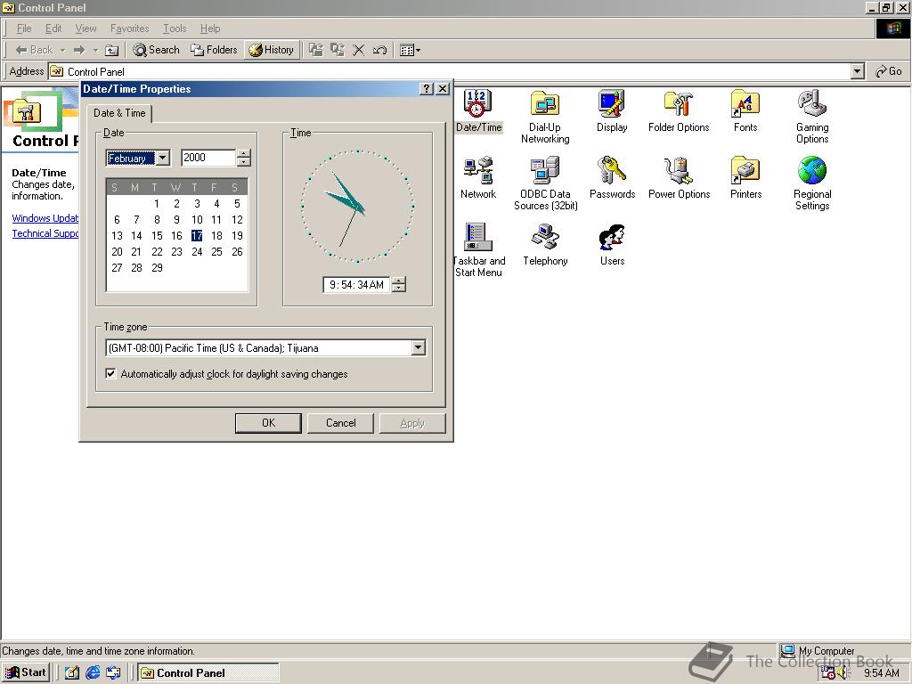The width and height of the screenshot is (912, 684).
Task: Click the Control Panel taskbar button
Action: click(x=208, y=673)
